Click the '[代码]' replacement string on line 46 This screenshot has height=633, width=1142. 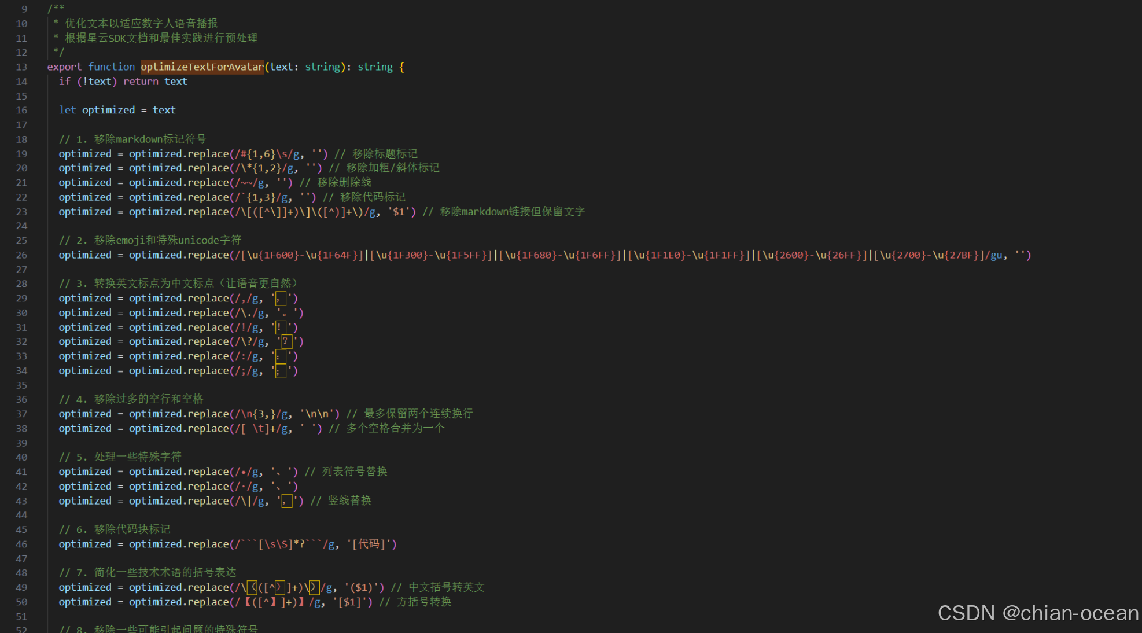pyautogui.click(x=369, y=544)
